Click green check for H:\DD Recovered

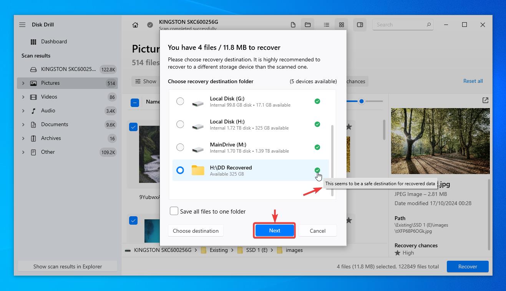[x=317, y=170]
